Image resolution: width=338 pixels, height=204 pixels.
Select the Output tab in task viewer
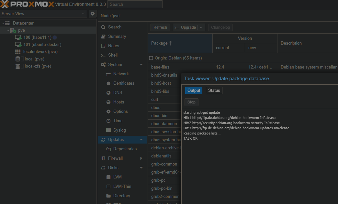pyautogui.click(x=194, y=91)
